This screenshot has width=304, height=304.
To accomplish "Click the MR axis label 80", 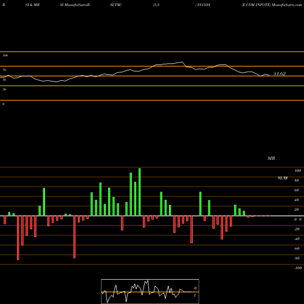I will pos(297,181).
